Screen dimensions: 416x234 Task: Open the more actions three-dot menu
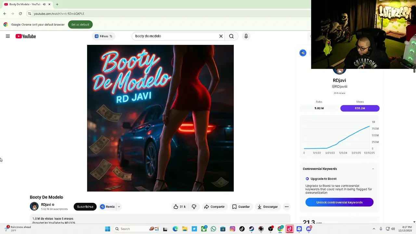[x=287, y=207]
